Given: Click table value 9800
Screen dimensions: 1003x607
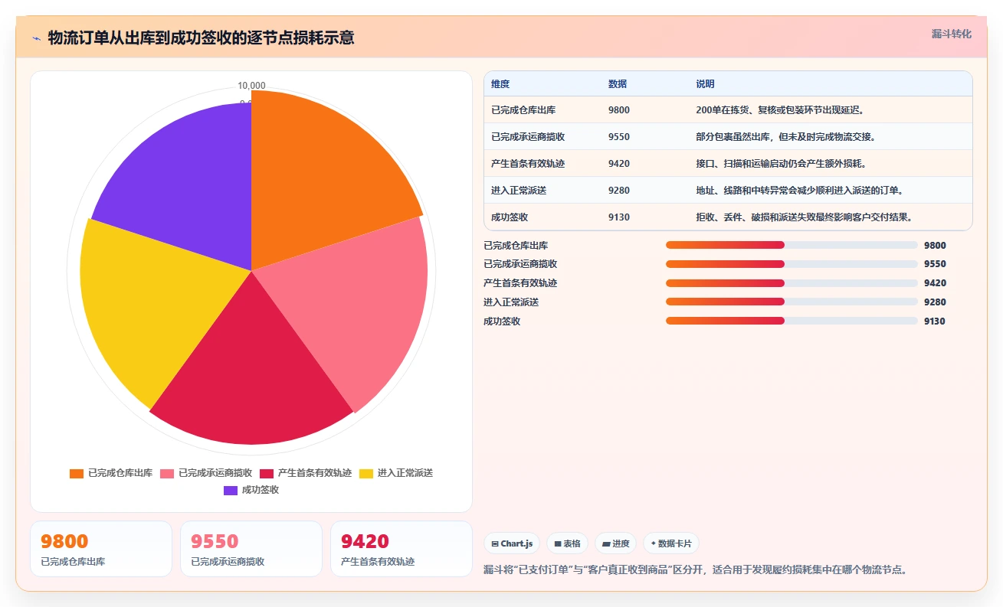Looking at the screenshot, I should click(x=619, y=110).
